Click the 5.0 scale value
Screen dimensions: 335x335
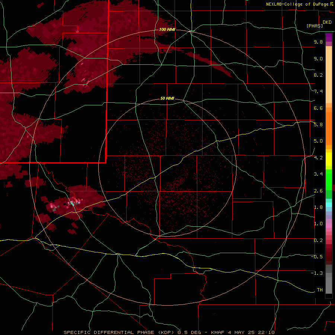318,141
